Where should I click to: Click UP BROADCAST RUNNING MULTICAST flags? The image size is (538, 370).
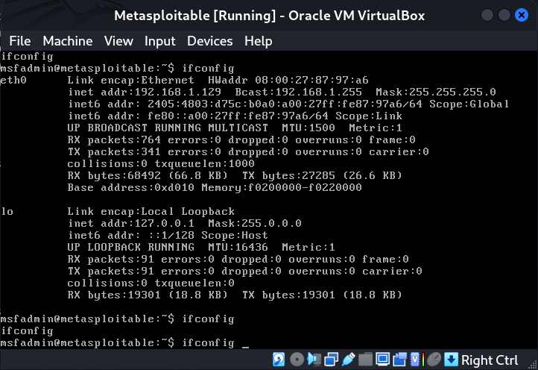click(x=168, y=128)
